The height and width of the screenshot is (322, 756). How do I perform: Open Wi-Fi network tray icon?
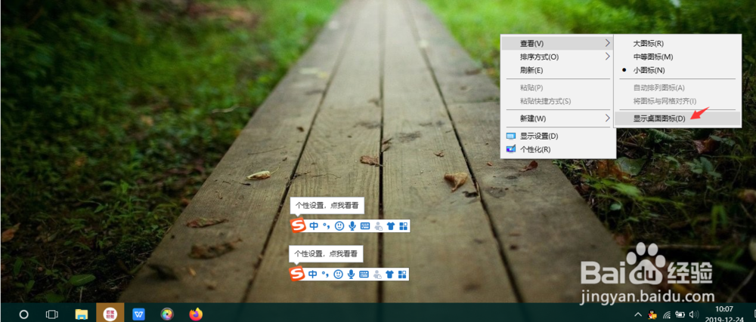tap(667, 315)
